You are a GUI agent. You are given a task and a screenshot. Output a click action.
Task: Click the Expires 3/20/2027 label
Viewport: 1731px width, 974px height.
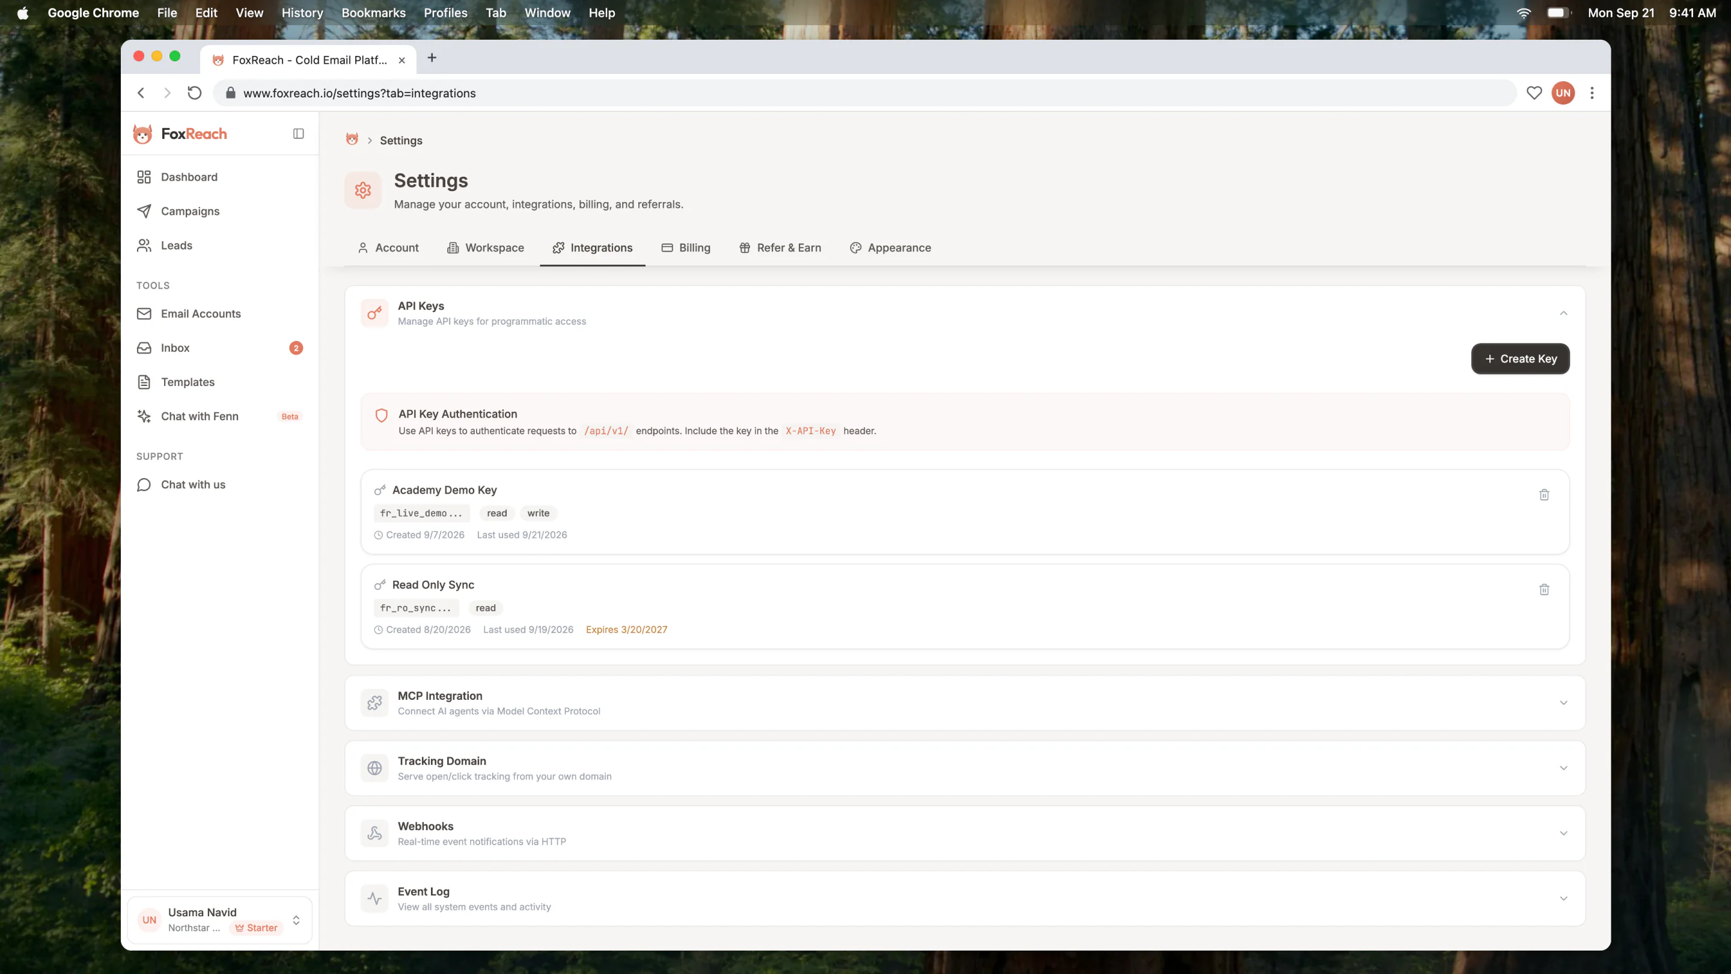pos(626,629)
